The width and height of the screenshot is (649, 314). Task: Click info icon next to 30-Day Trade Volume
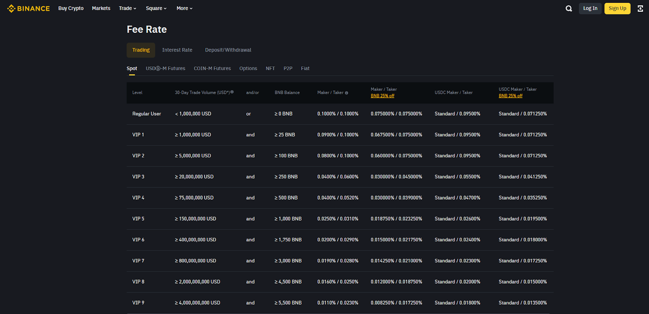click(x=232, y=92)
